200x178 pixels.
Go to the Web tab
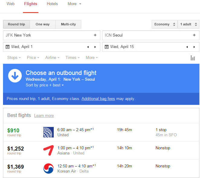coord(11,4)
